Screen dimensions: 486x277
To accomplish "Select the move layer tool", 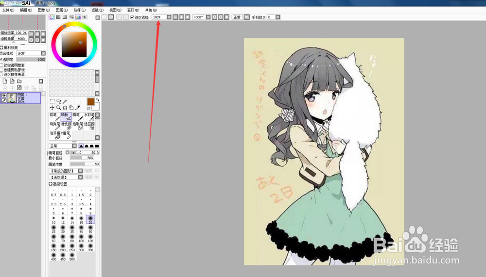I will [x=52, y=108].
